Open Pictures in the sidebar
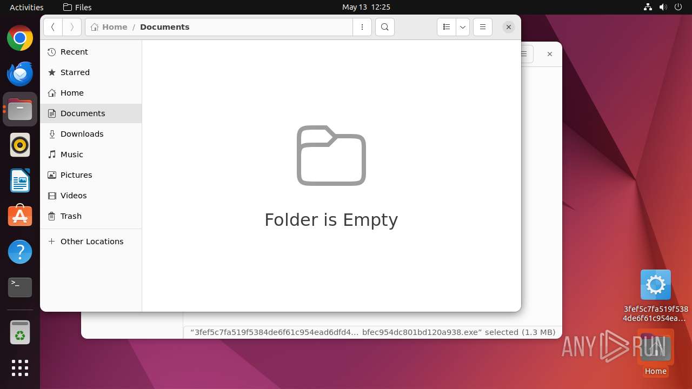Image resolution: width=692 pixels, height=389 pixels. 91,175
